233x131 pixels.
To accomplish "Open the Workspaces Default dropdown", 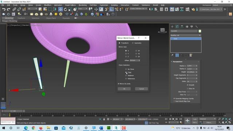I will [x=222, y=5].
